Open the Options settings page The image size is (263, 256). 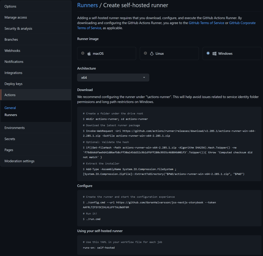click(10, 6)
